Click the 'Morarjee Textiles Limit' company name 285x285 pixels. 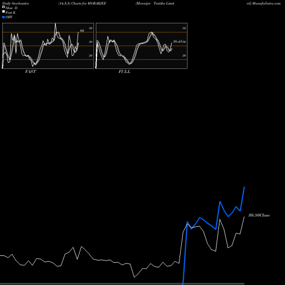(155, 3)
